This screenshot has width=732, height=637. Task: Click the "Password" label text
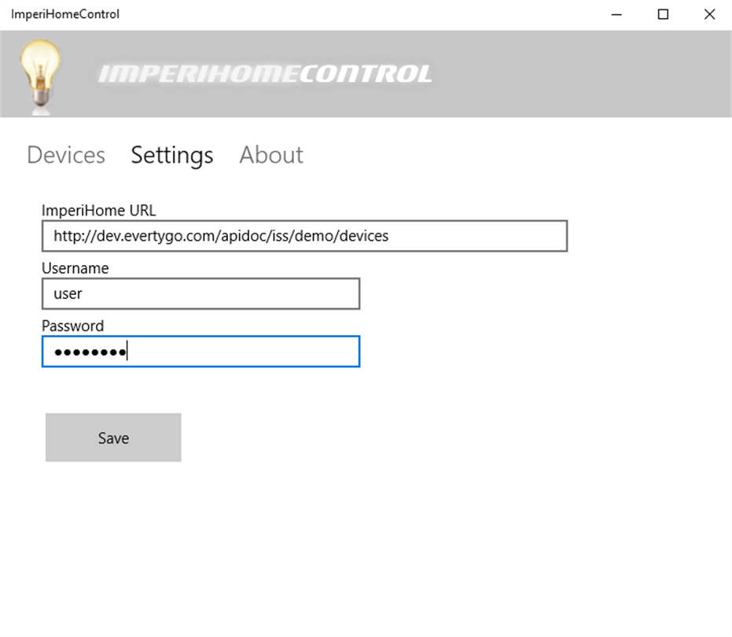coord(73,326)
